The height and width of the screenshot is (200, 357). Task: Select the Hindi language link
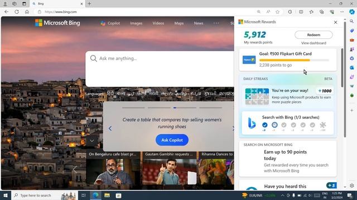point(110,94)
